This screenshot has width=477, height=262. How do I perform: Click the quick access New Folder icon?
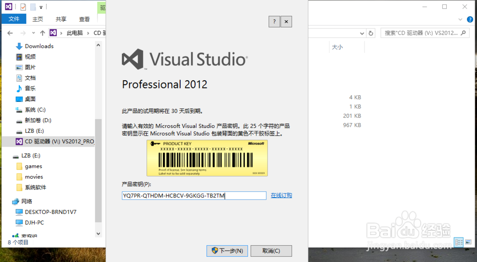coord(33,7)
